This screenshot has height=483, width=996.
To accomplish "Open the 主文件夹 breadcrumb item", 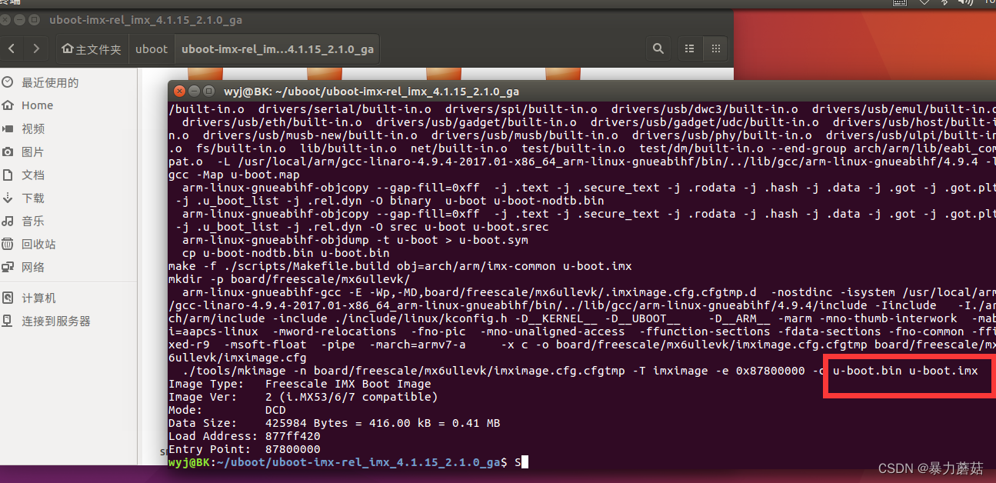I will click(x=92, y=48).
